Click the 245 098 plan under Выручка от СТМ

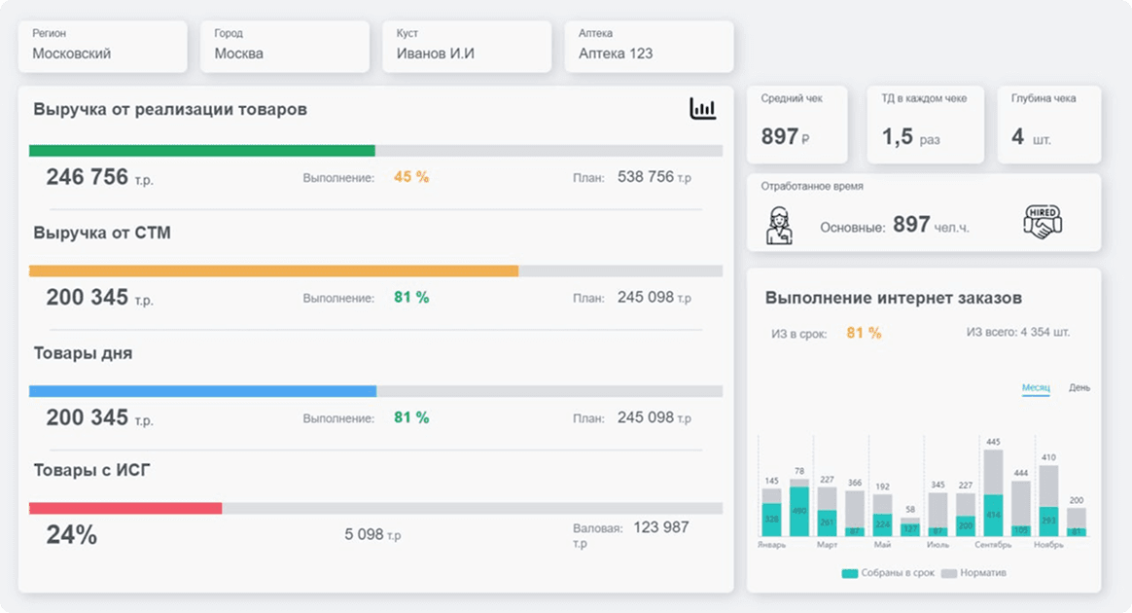click(x=654, y=298)
